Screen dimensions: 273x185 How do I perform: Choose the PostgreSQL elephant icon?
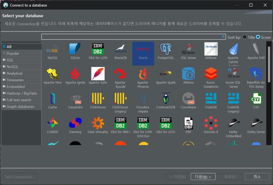click(166, 51)
